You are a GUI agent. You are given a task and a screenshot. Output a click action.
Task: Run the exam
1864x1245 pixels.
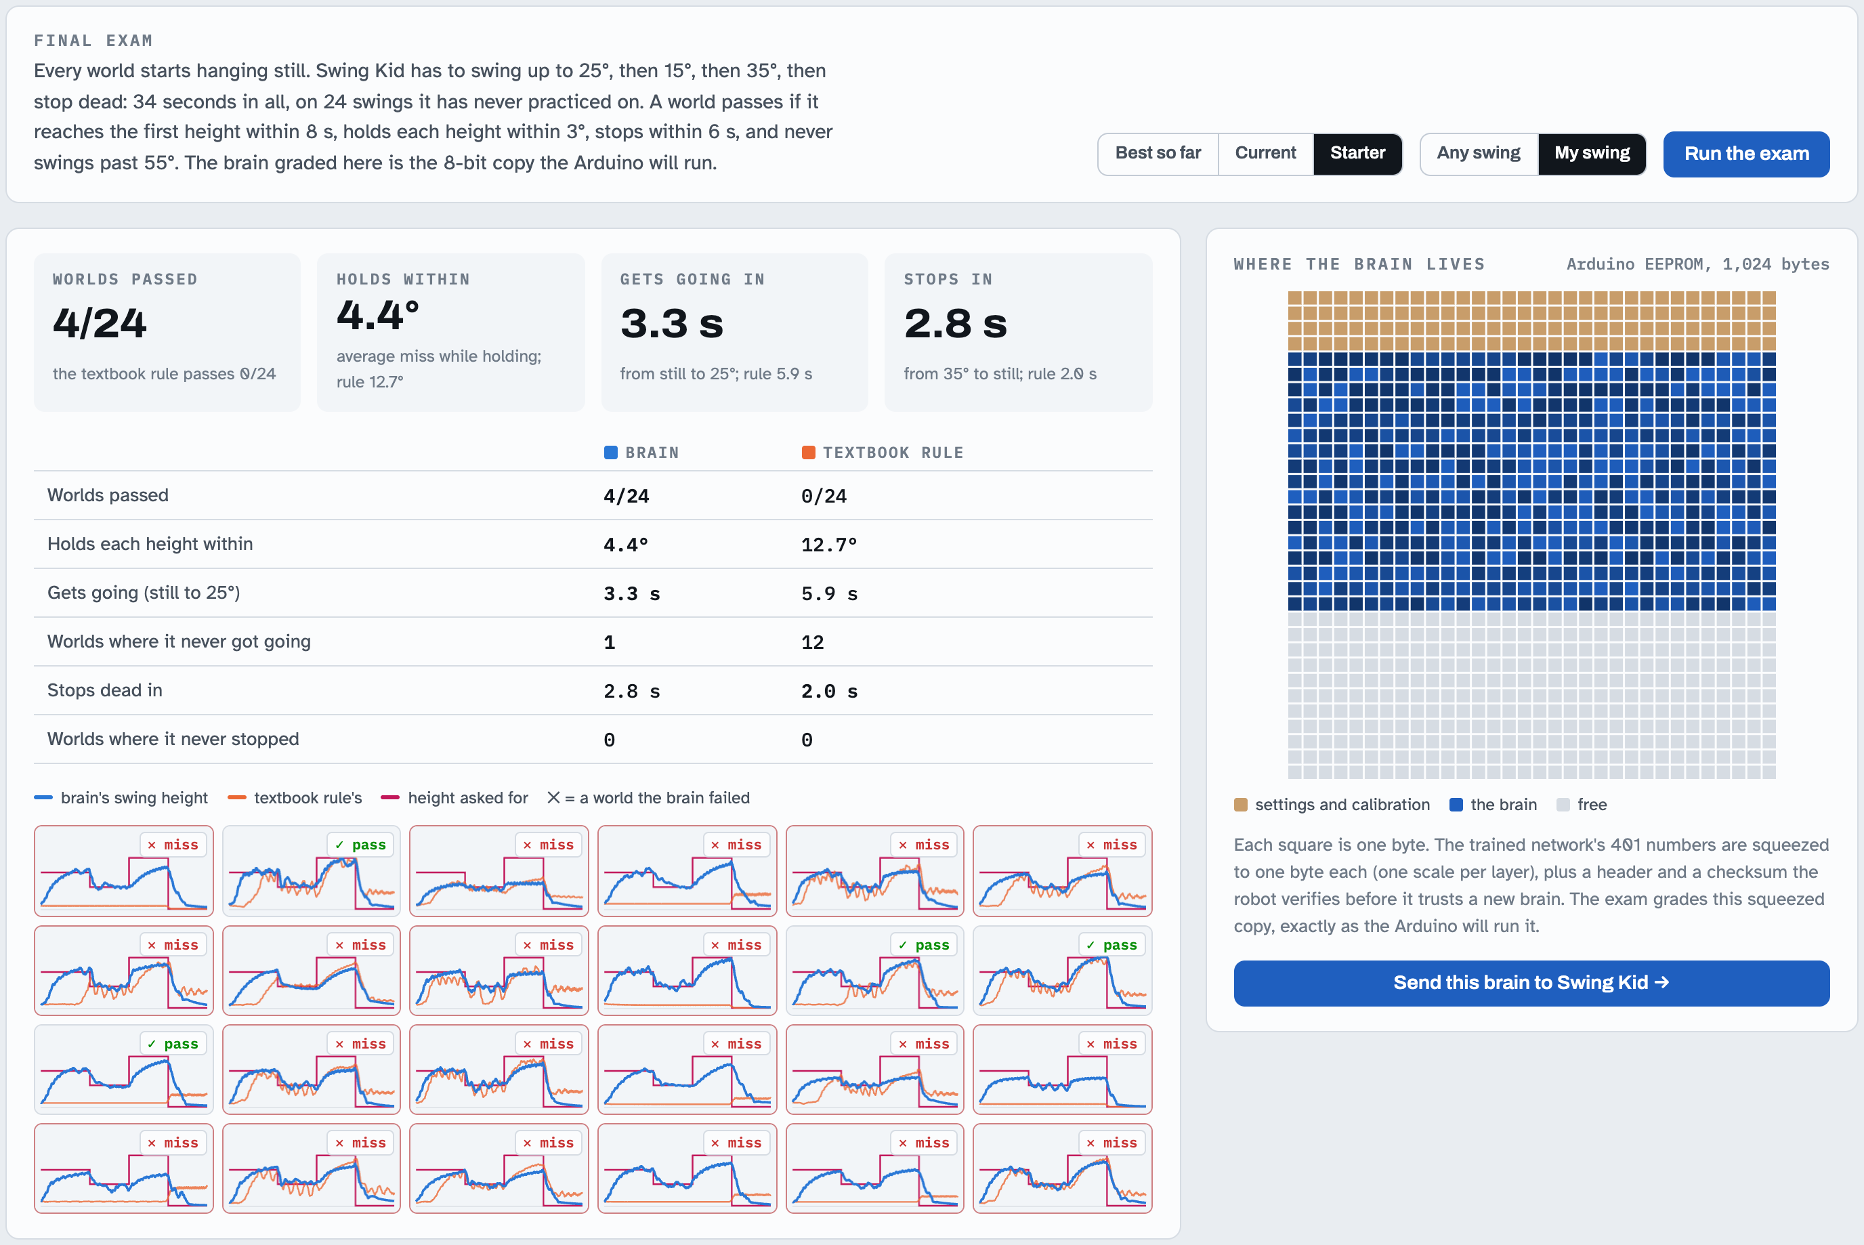(x=1747, y=154)
